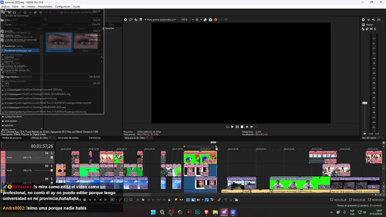Toggle automatic crossfades

[x=193, y=200]
